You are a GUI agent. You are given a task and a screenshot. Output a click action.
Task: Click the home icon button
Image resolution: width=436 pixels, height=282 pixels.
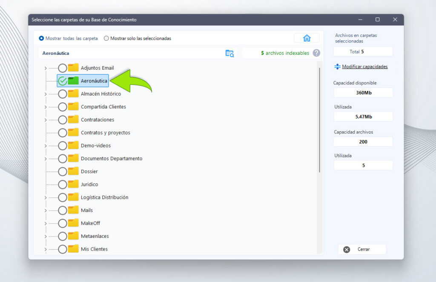click(307, 38)
